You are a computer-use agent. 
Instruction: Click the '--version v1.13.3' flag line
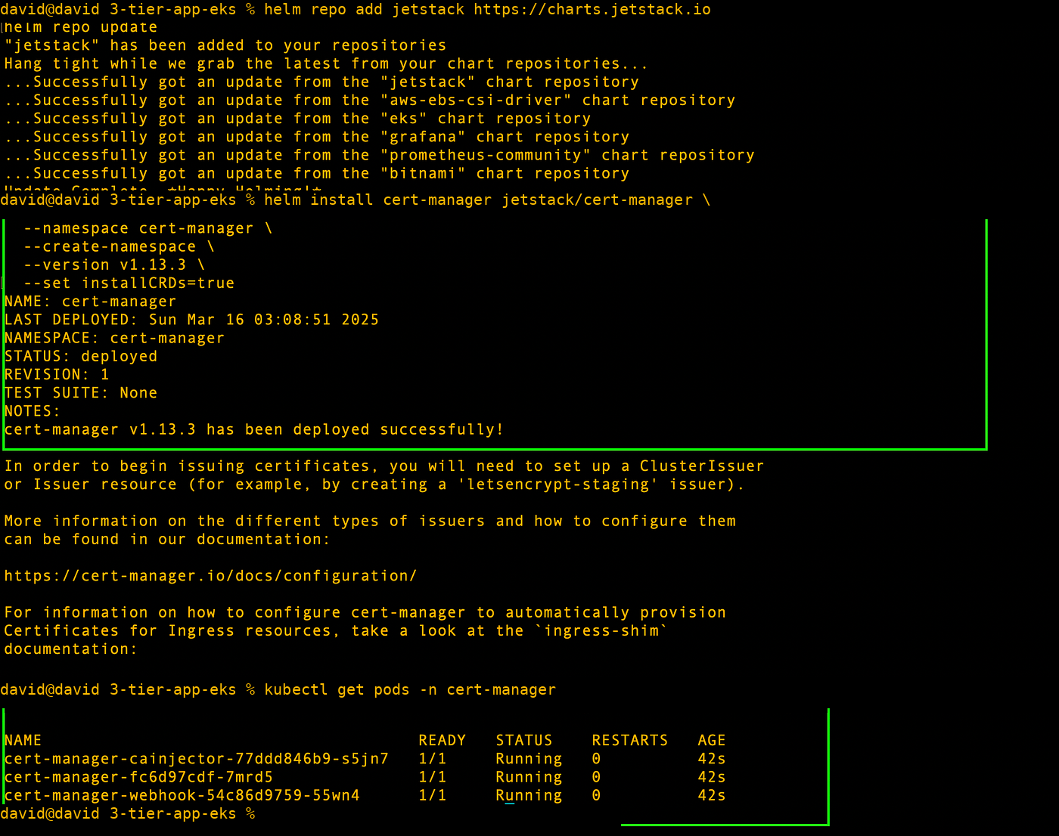[x=114, y=265]
